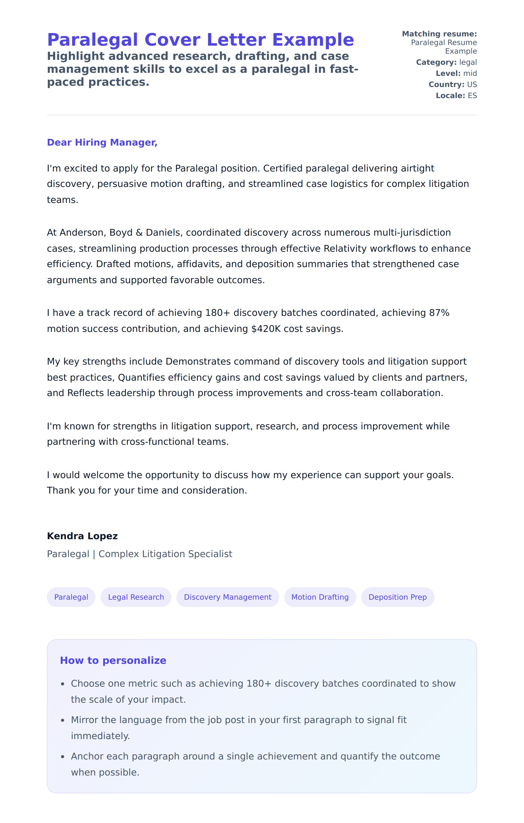Image resolution: width=524 pixels, height=823 pixels.
Task: Click the Discovery Management tag
Action: 227,597
